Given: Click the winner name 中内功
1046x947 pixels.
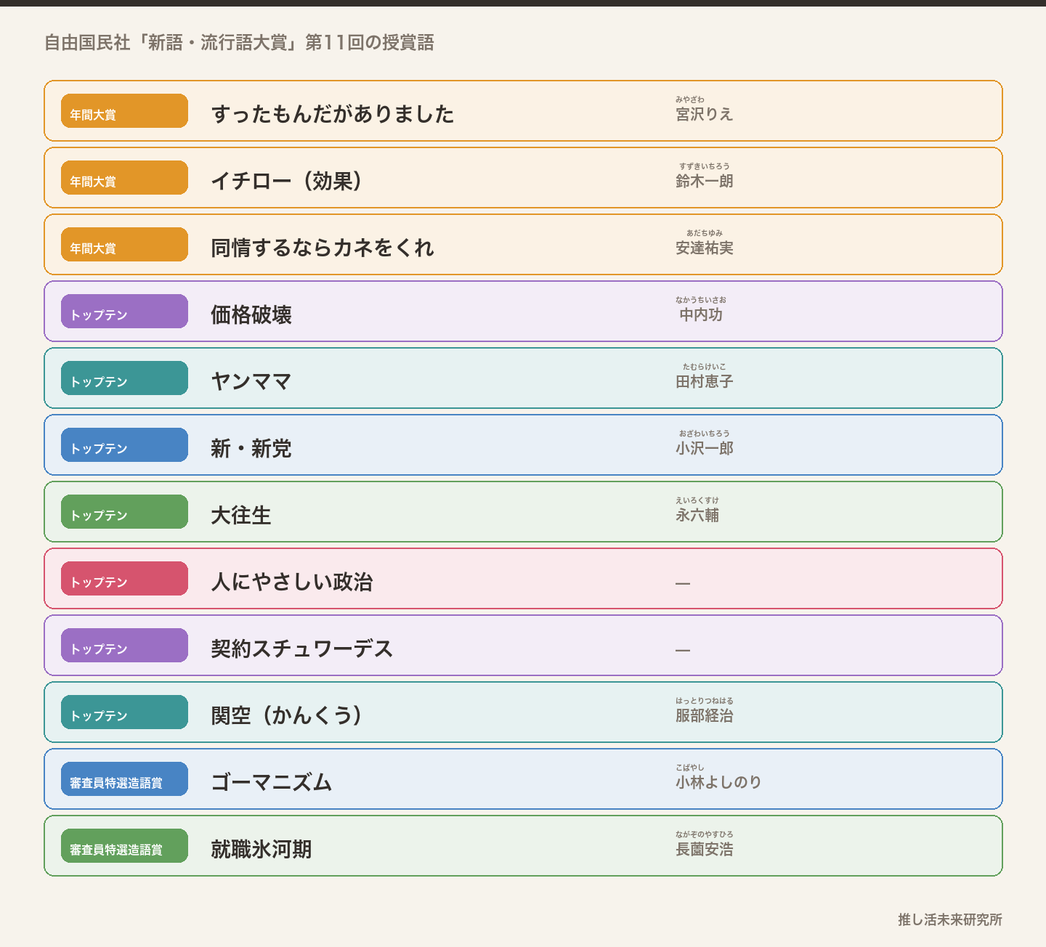Looking at the screenshot, I should 701,314.
